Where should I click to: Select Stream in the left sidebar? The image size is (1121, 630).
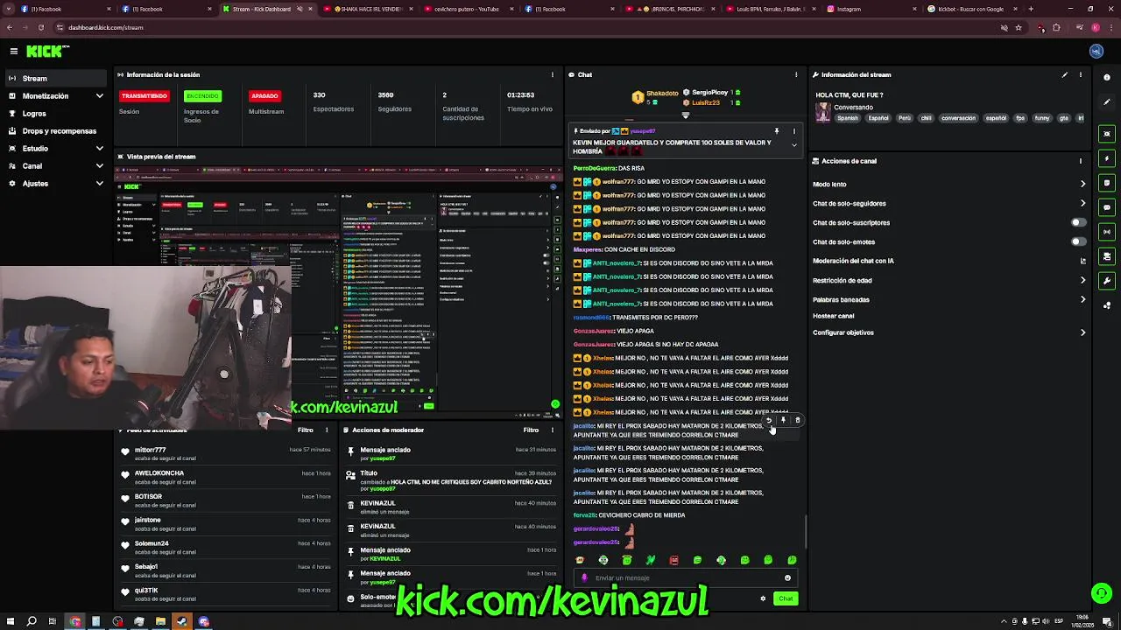click(56, 79)
